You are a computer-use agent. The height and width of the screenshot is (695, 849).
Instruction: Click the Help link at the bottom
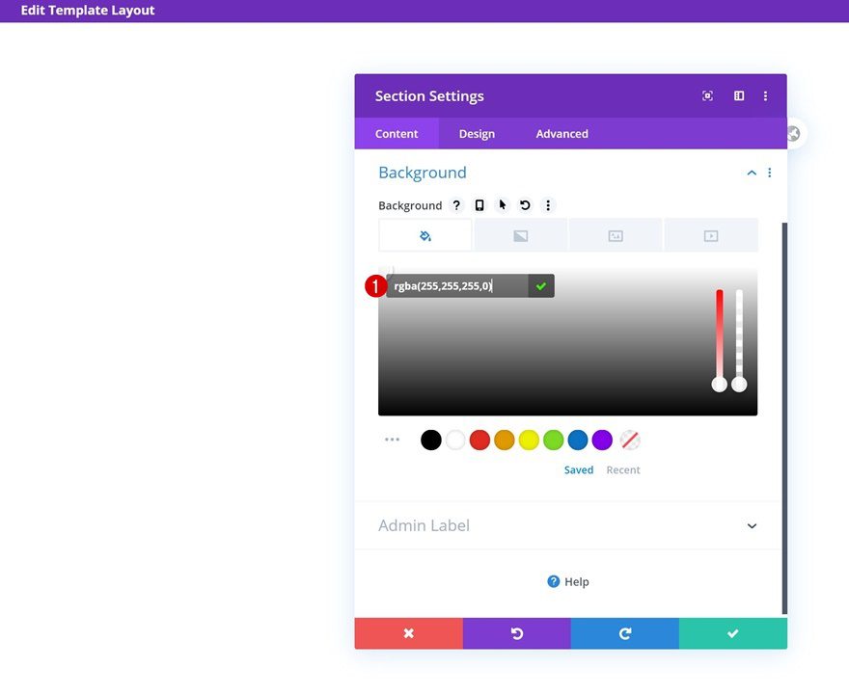(x=567, y=581)
